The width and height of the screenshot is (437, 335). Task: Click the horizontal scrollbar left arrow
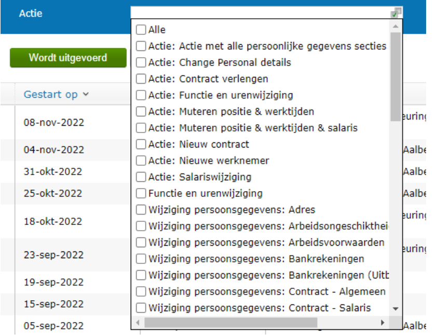[136, 322]
